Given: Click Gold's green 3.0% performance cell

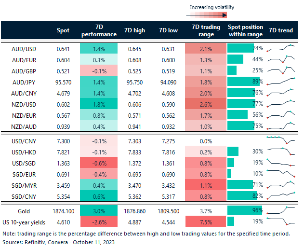Looking at the screenshot, I should [x=98, y=210].
